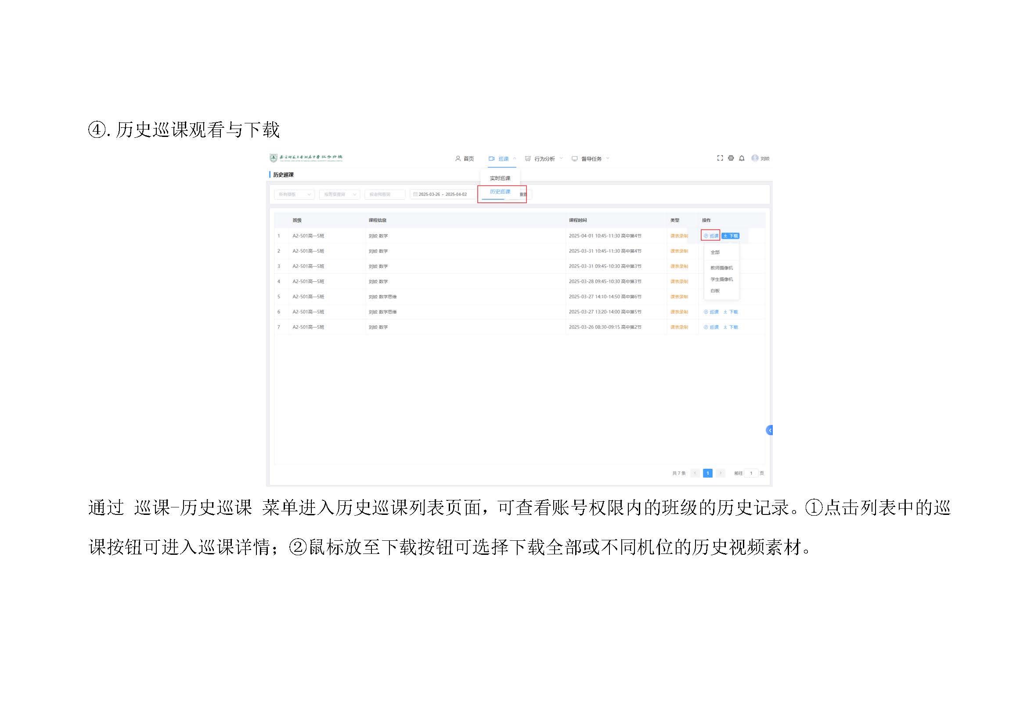Click page number 1 in pagination
This screenshot has width=1027, height=726.
(708, 474)
